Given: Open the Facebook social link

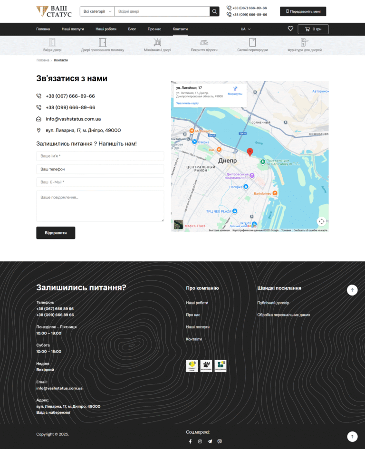Looking at the screenshot, I should [190, 441].
